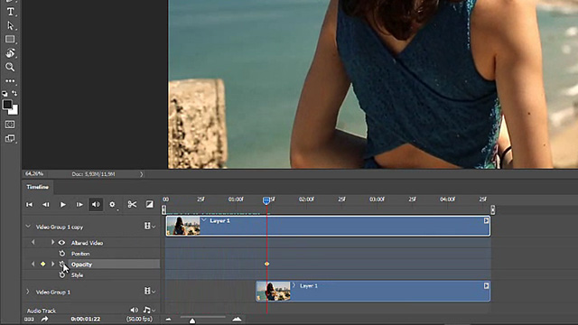Toggle Opacity keyframe diamond at playhead
Viewport: 578px width, 325px height.
[42, 264]
